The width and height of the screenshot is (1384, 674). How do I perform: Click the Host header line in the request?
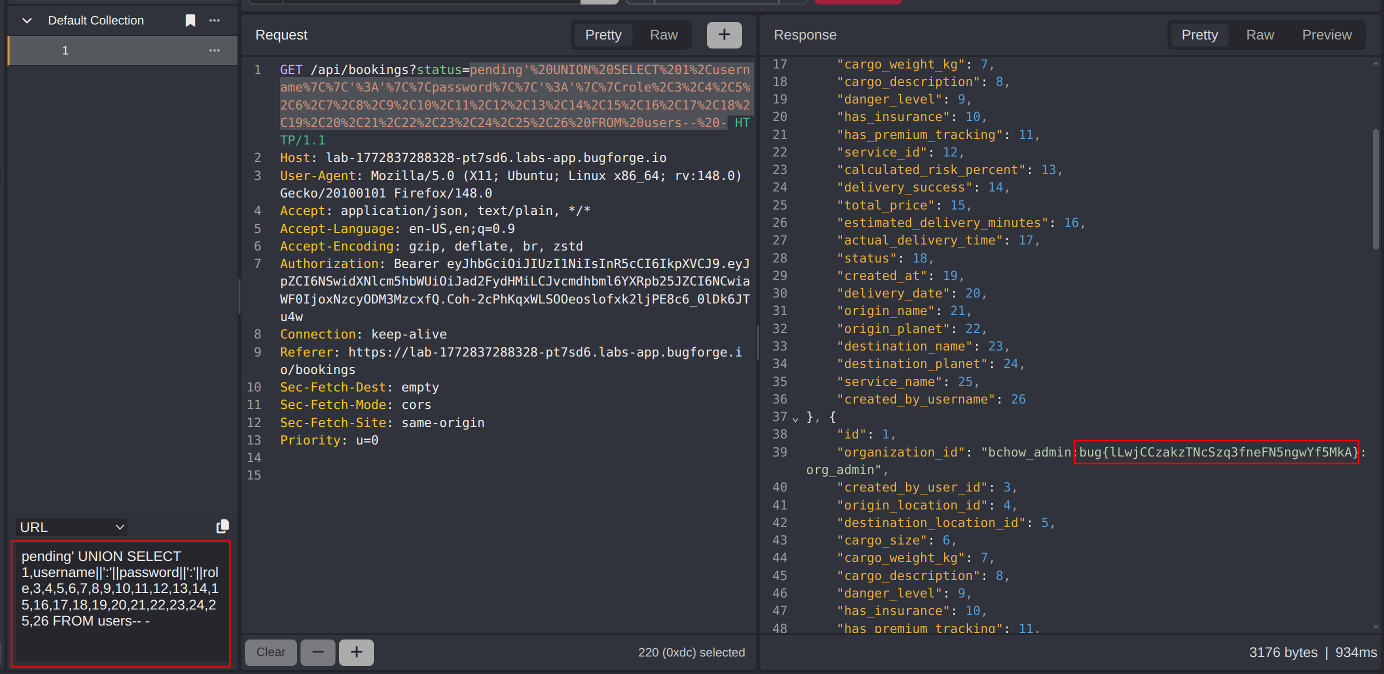[473, 158]
